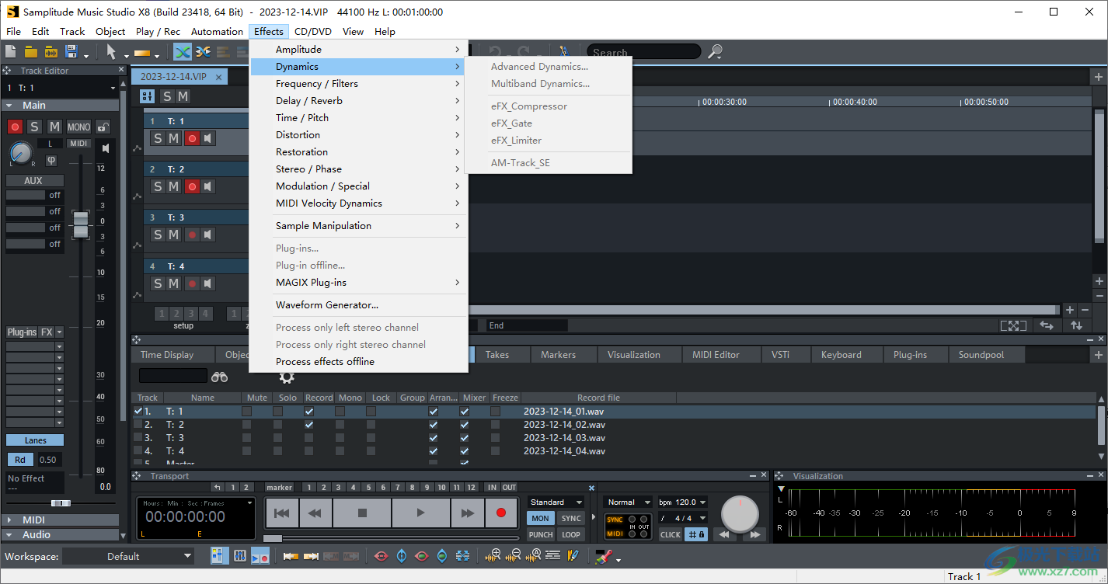Open the gear settings icon above the track list
The image size is (1108, 584).
287,377
